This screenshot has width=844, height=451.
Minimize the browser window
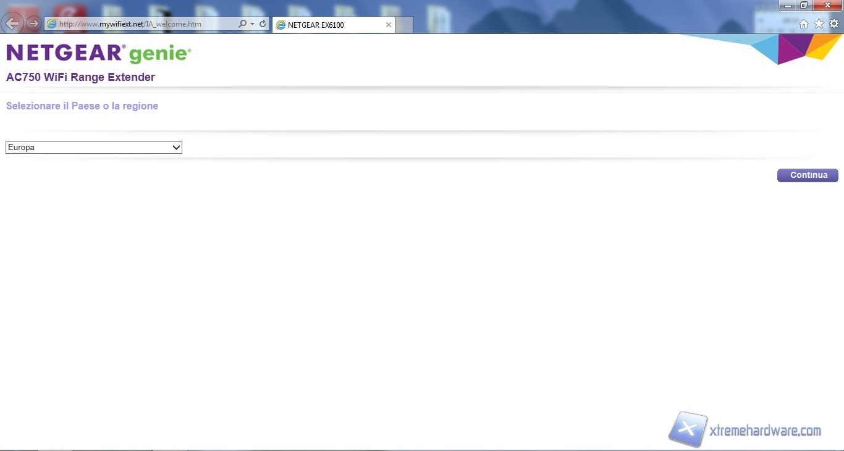pos(787,6)
